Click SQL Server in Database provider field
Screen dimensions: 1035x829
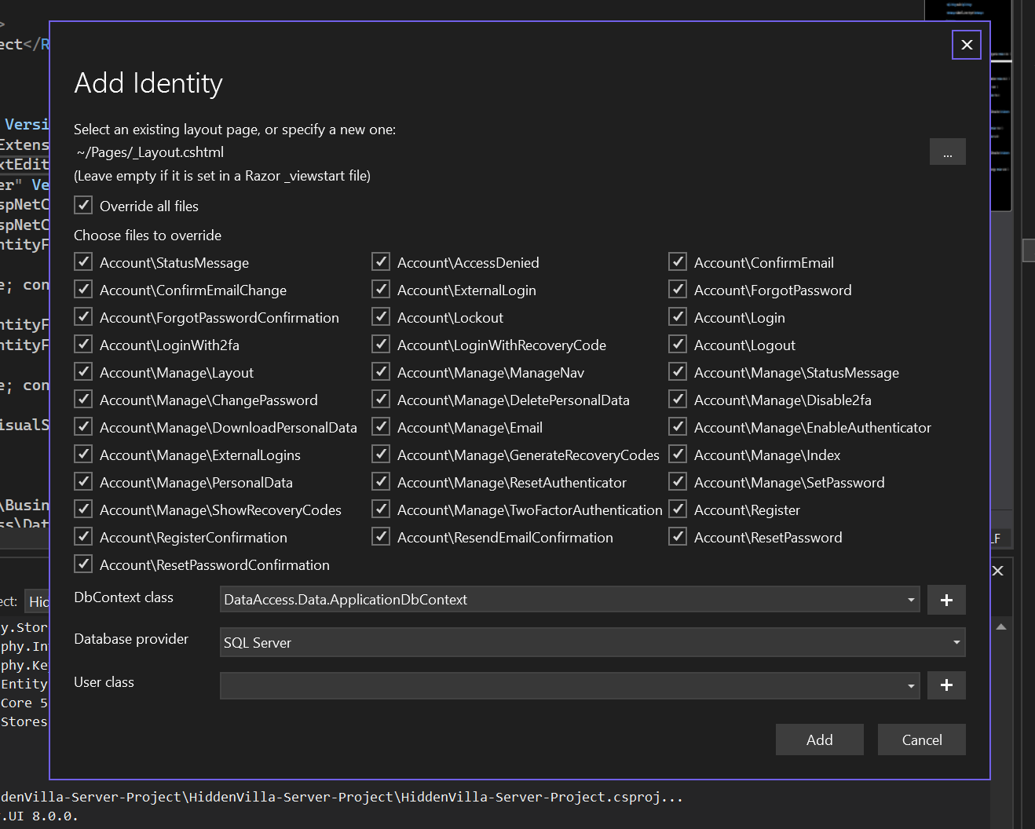coord(258,643)
